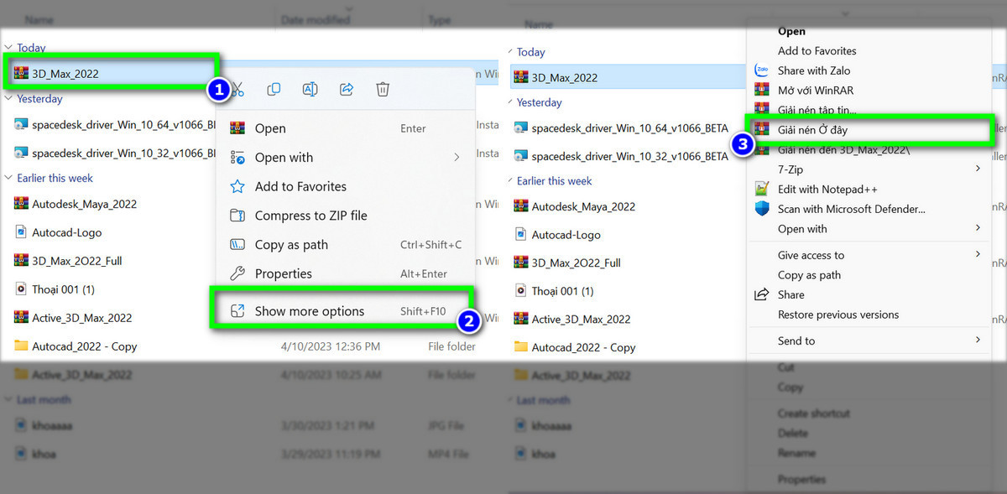This screenshot has height=494, width=1007.
Task: Select Share with Zalo
Action: click(x=814, y=70)
